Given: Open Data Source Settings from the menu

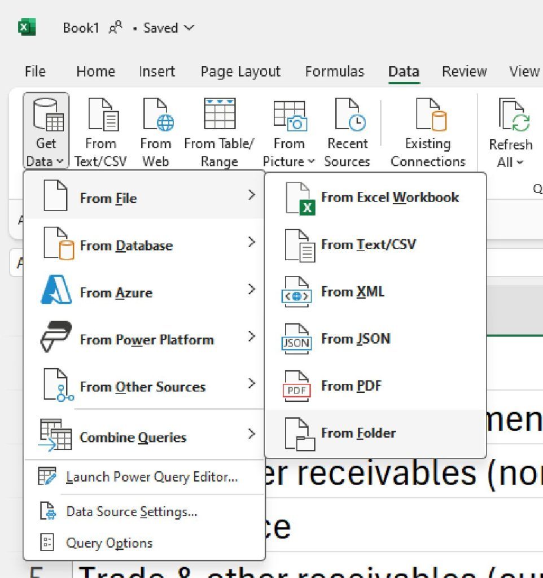Looking at the screenshot, I should (x=144, y=511).
